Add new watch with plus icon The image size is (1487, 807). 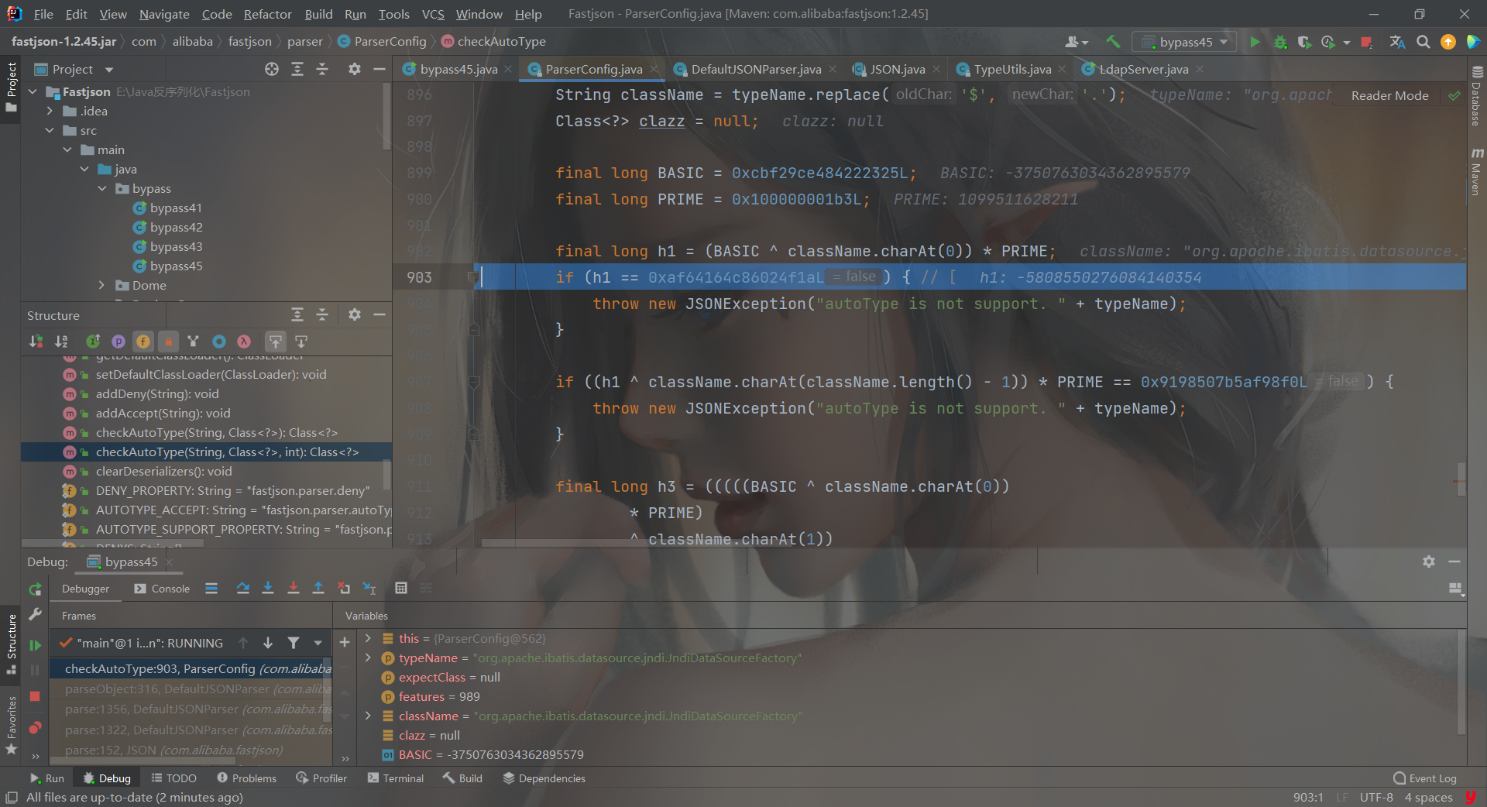coord(345,642)
